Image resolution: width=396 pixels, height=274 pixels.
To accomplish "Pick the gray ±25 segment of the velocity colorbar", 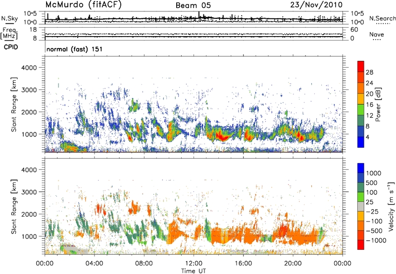I will tap(361, 206).
